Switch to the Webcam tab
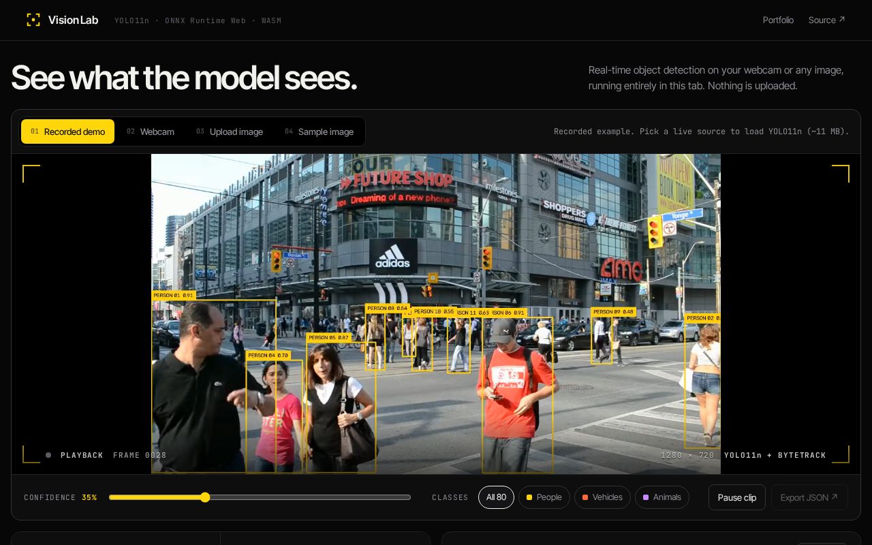 coord(151,131)
